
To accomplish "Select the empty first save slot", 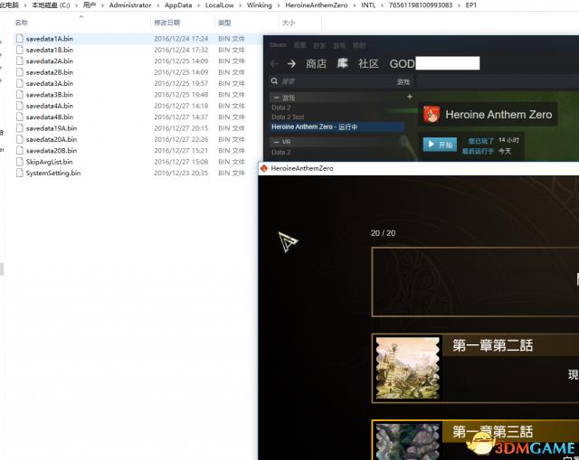I will 475,282.
